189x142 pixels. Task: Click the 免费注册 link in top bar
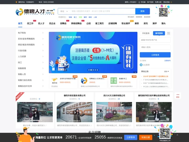[x=158, y=2]
